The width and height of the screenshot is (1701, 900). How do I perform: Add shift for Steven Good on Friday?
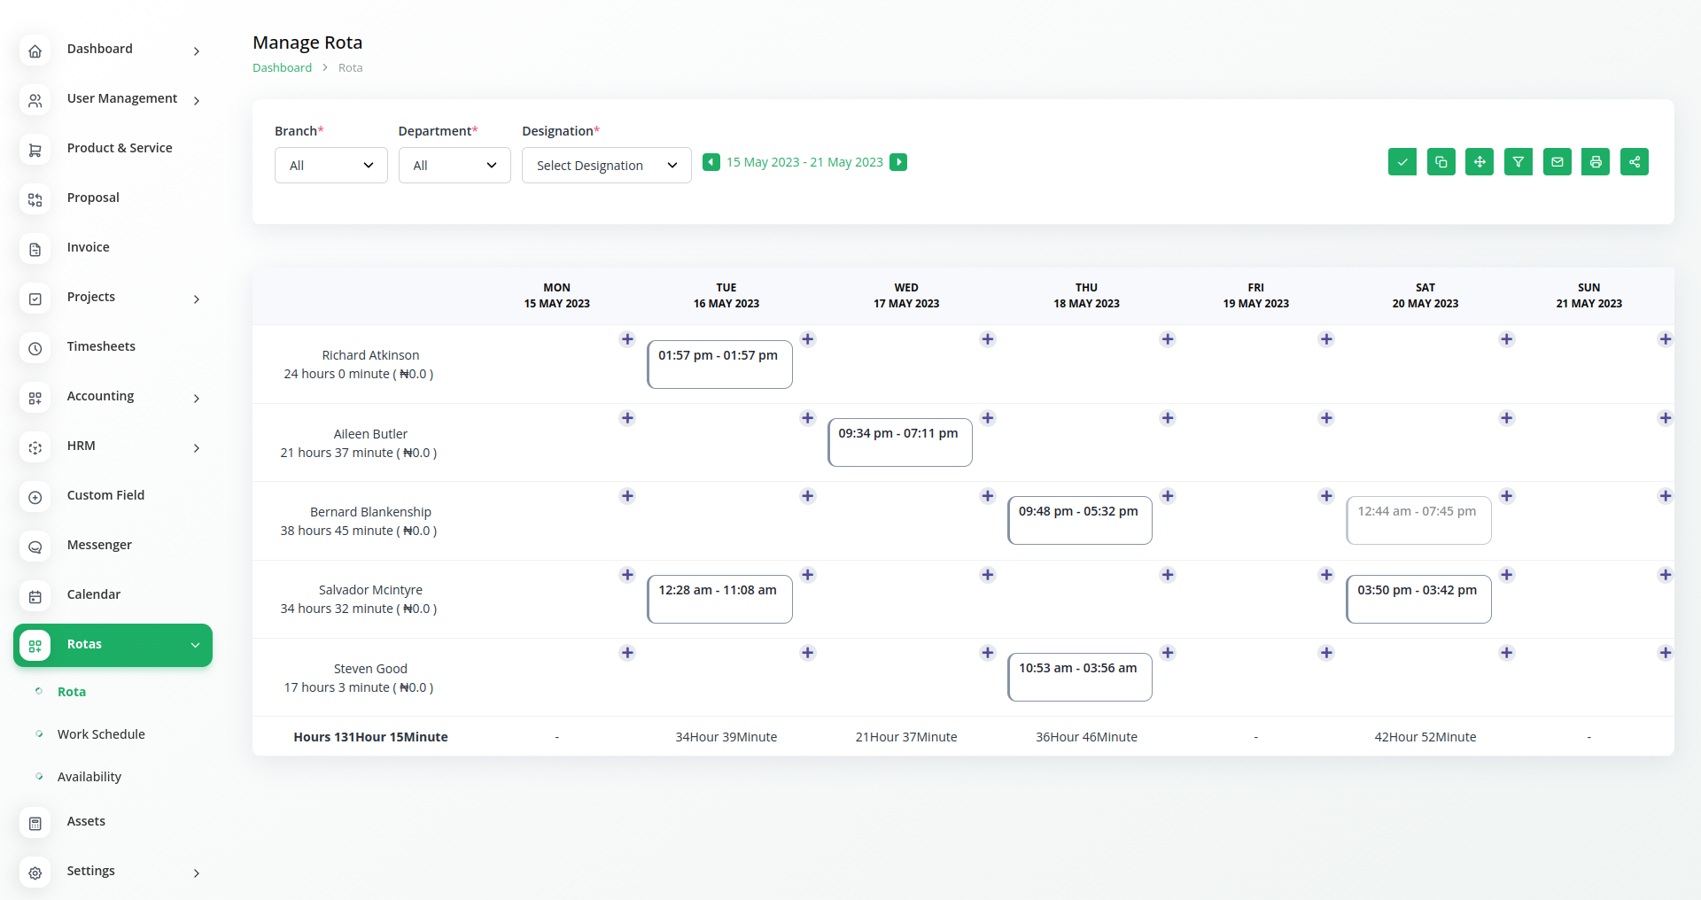point(1326,653)
